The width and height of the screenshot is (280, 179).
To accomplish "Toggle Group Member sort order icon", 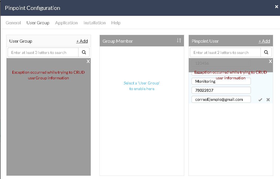I will [179, 40].
